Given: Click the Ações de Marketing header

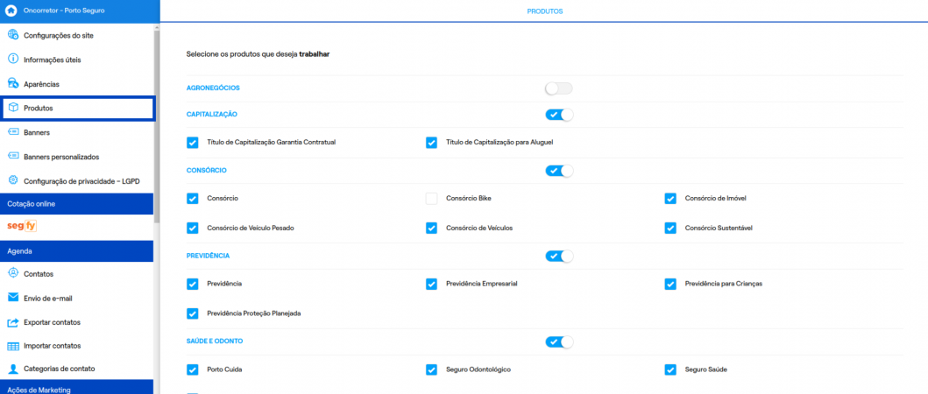Looking at the screenshot, I should (77, 388).
